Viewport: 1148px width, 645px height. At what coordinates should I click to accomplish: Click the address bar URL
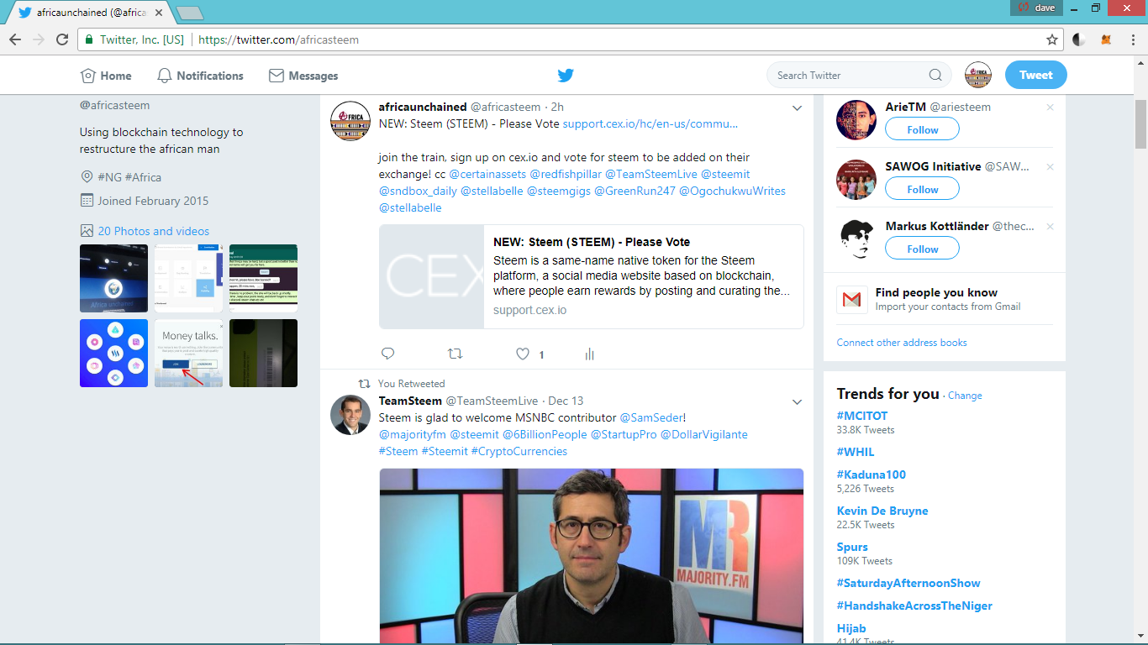click(278, 39)
